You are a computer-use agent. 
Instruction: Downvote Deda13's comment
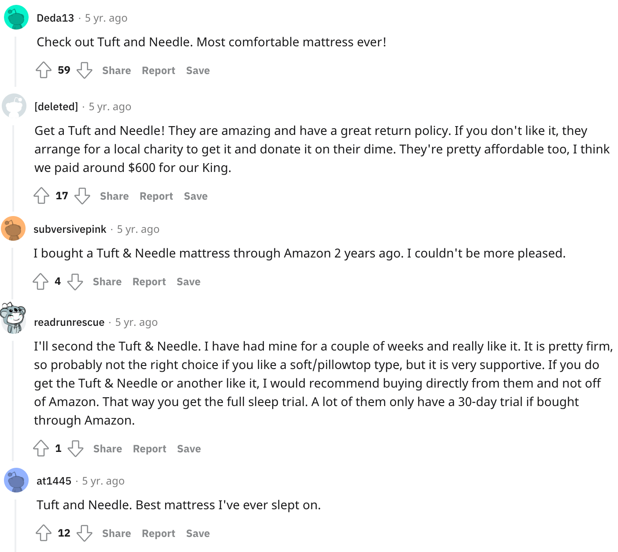pos(85,70)
